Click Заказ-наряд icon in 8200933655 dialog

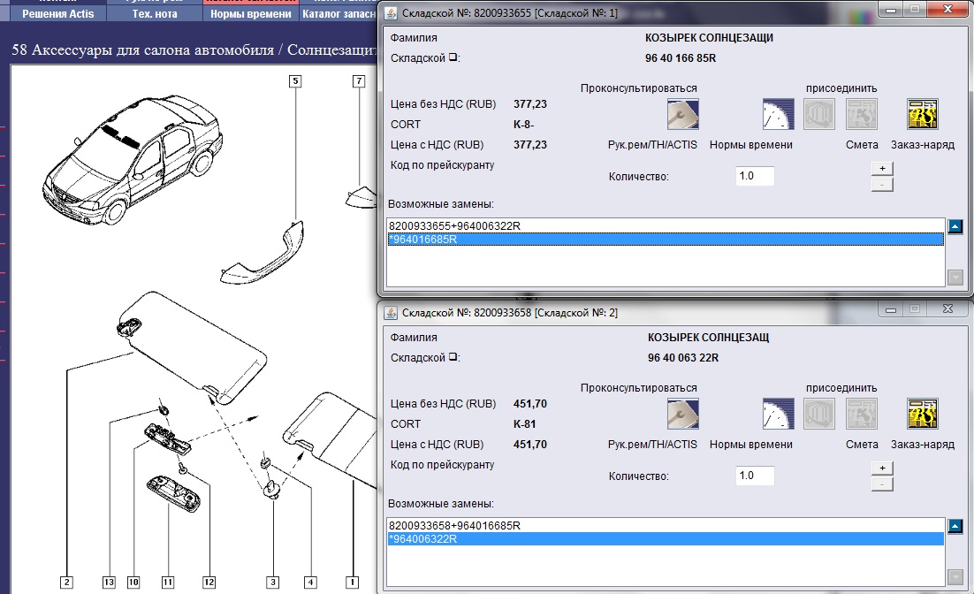tap(922, 114)
